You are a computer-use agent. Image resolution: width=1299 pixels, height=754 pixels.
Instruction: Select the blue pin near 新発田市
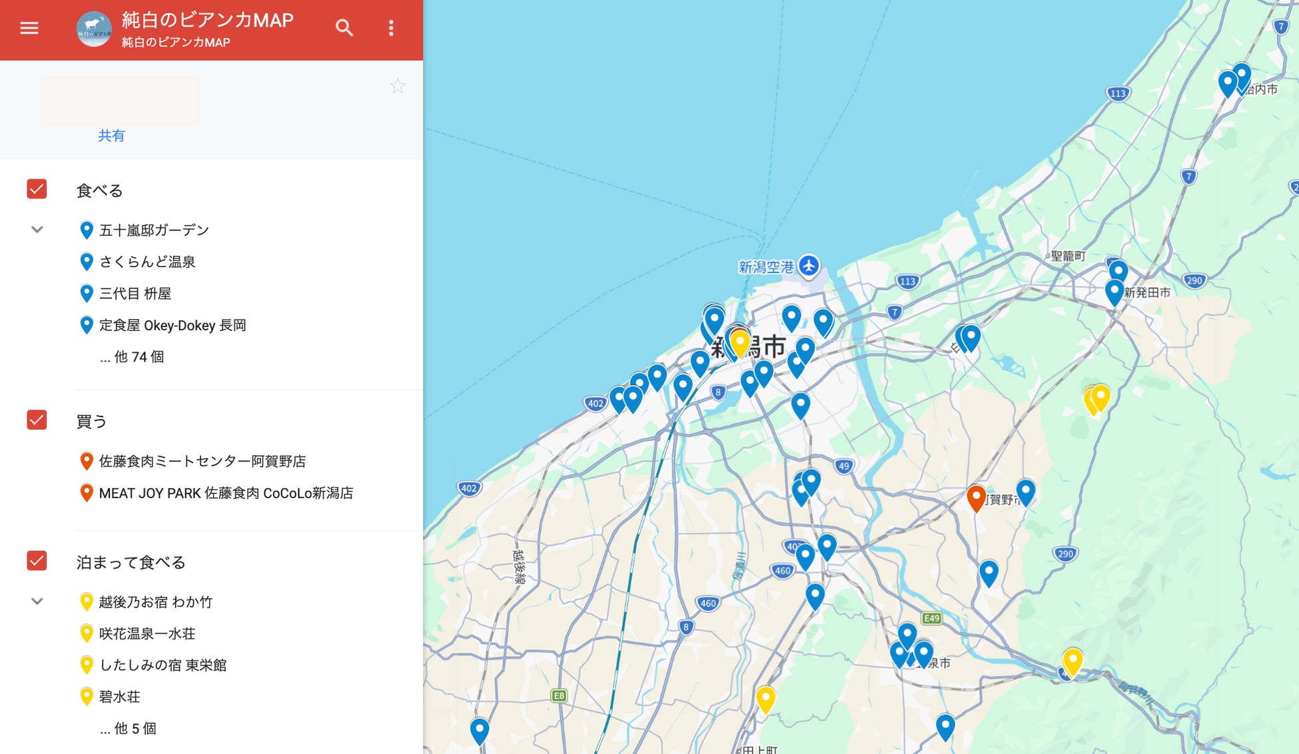(x=1114, y=292)
